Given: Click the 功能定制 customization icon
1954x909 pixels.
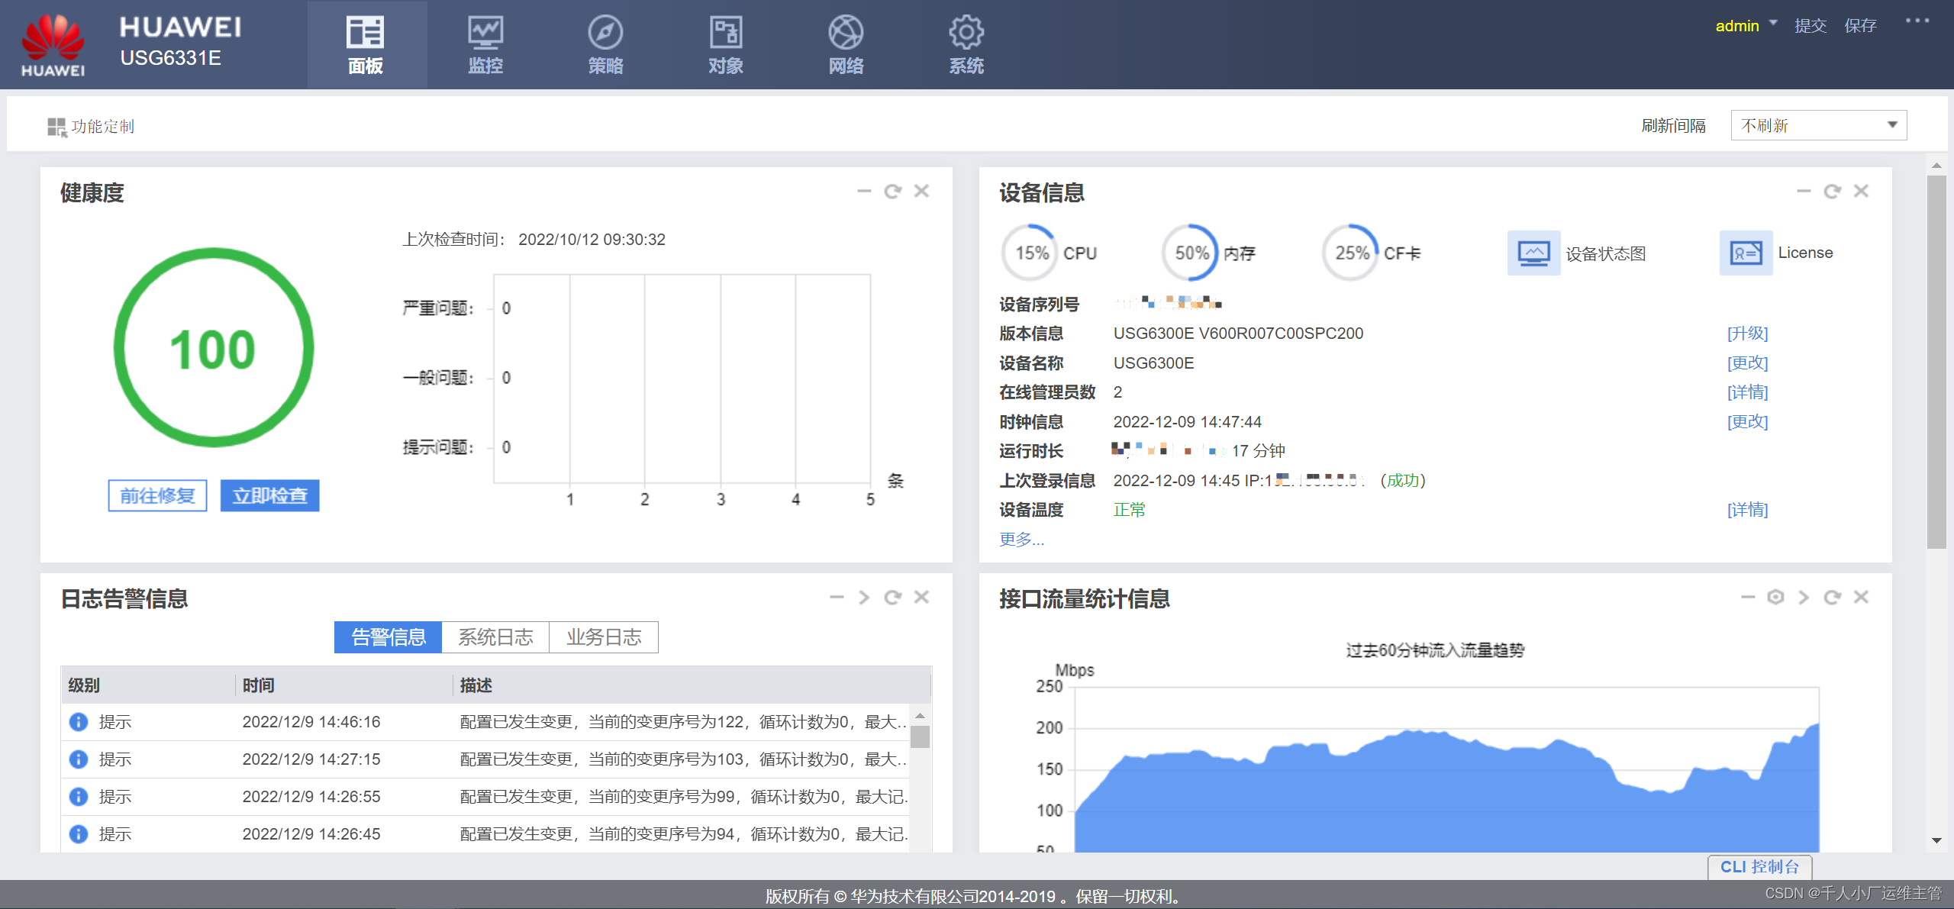Looking at the screenshot, I should pyautogui.click(x=56, y=127).
